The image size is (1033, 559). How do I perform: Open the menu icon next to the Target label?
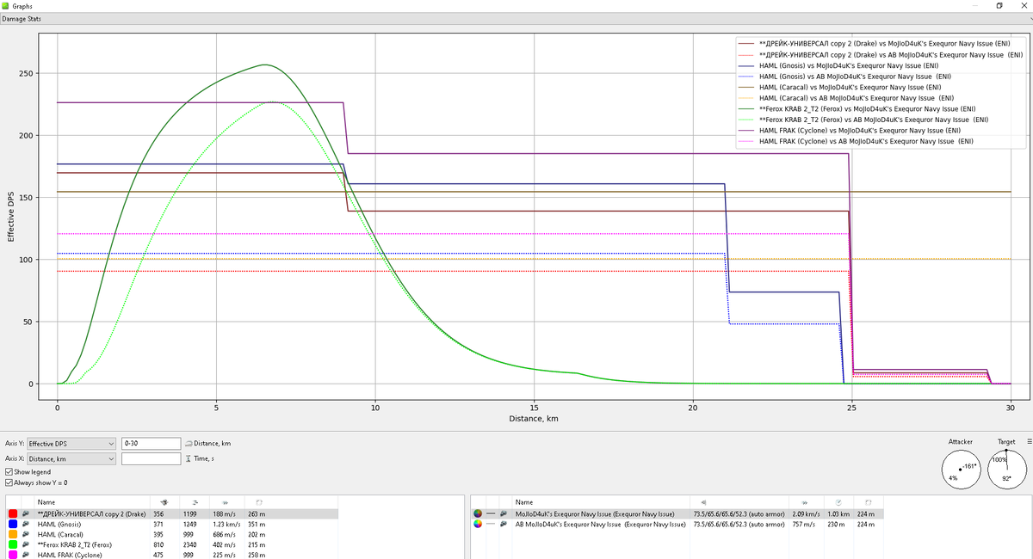1029,441
